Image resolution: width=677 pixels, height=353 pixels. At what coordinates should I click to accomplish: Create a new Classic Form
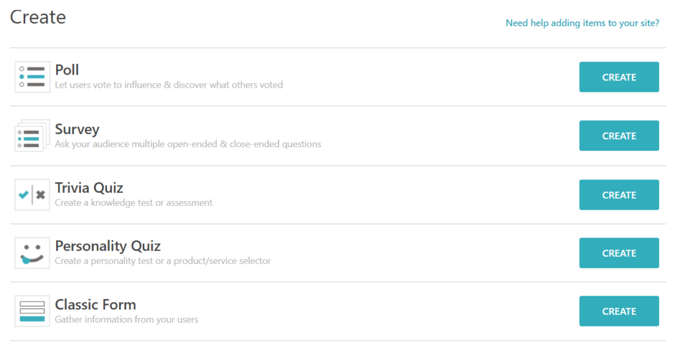point(619,311)
